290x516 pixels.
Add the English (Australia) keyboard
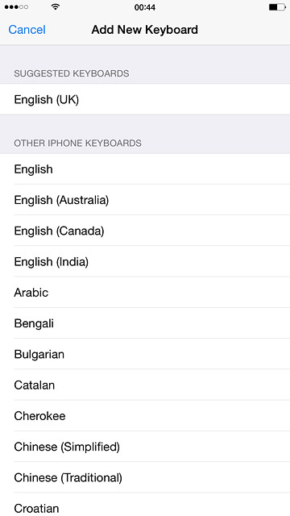click(145, 200)
